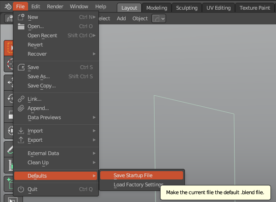Expand the Export submenu

(x=56, y=140)
